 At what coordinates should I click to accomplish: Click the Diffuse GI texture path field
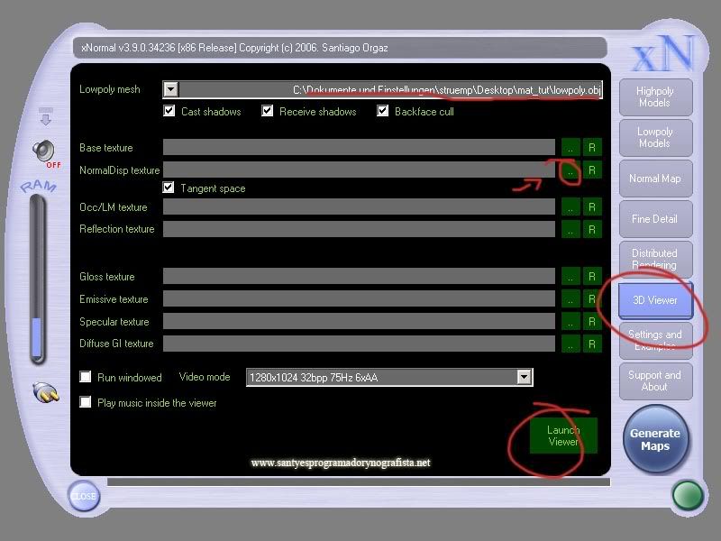tap(359, 344)
